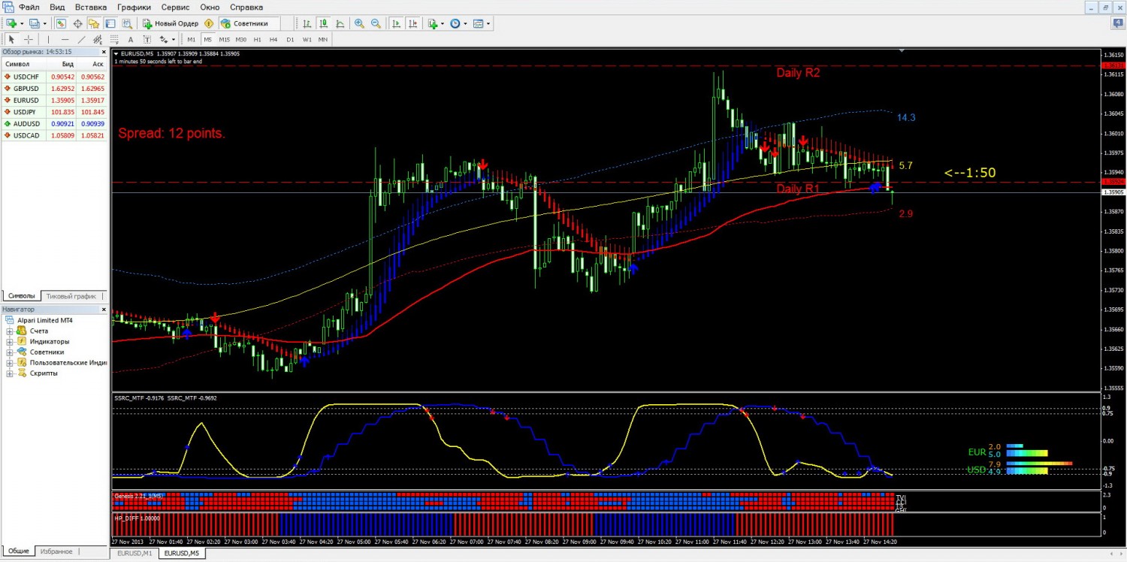
Task: Expand the Советники tree node
Action: (x=10, y=352)
